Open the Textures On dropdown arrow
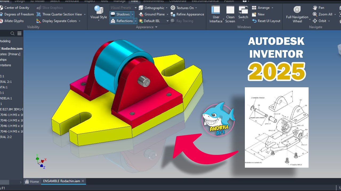The width and height of the screenshot is (341, 191). (x=196, y=8)
